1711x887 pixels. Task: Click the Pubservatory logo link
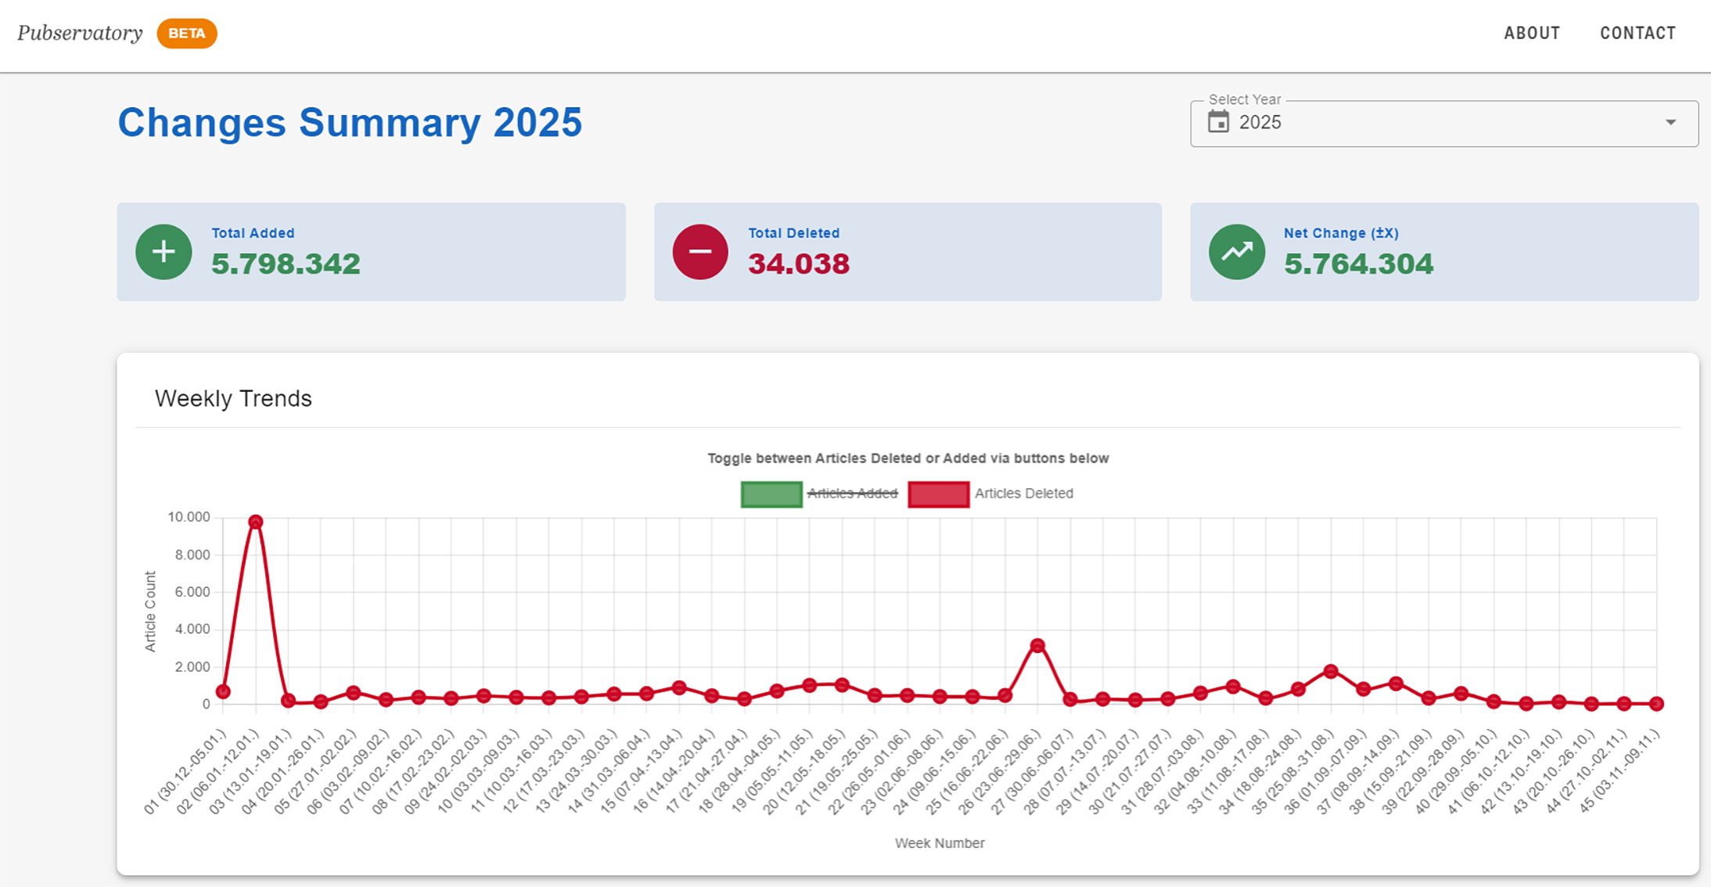pyautogui.click(x=80, y=33)
